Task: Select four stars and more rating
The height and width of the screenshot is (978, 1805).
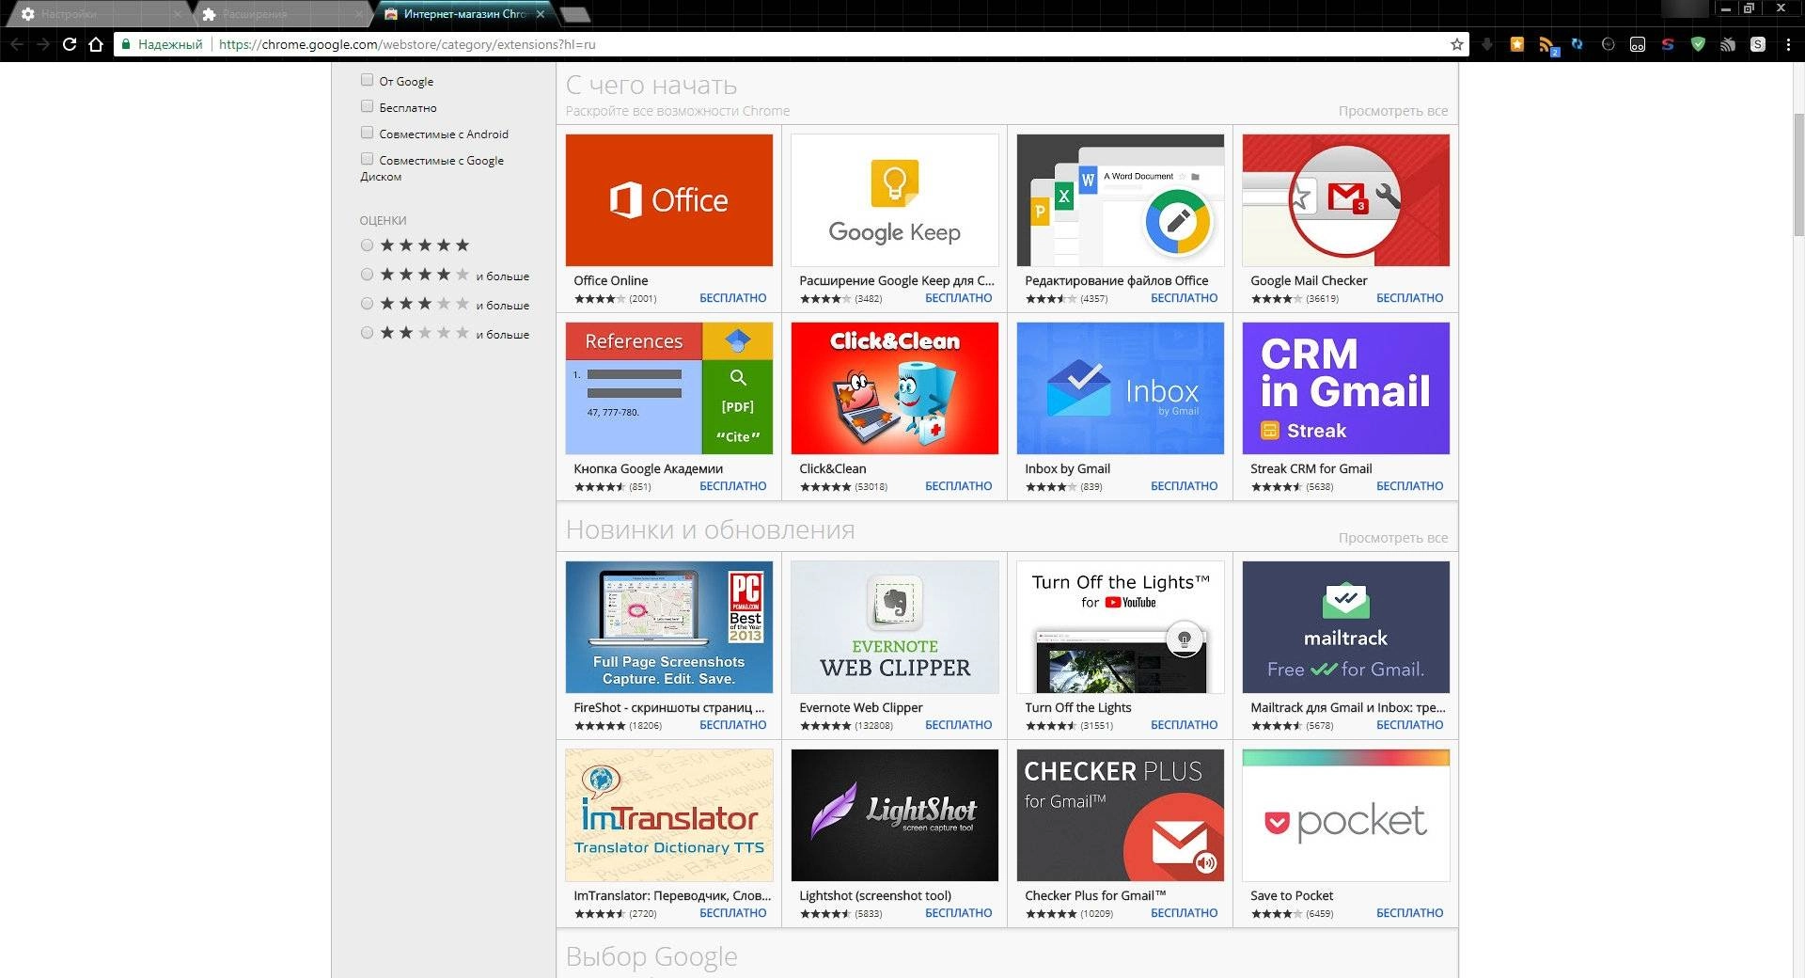Action: pos(367,275)
